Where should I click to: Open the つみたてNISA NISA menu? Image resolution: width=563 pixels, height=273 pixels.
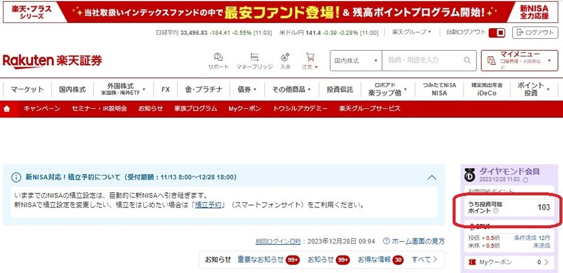tap(439, 90)
